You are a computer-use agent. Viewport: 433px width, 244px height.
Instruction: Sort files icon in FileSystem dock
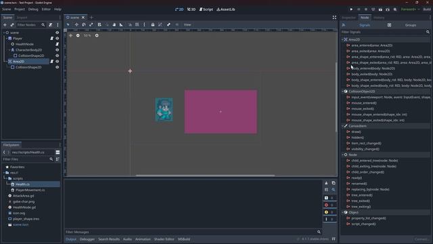(x=58, y=159)
